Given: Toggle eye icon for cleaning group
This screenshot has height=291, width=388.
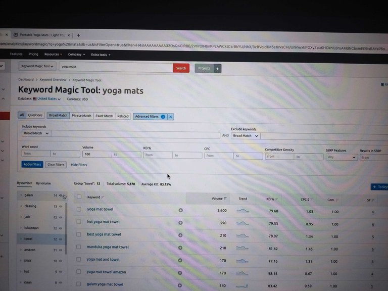Looking at the screenshot, I should click(61, 206).
